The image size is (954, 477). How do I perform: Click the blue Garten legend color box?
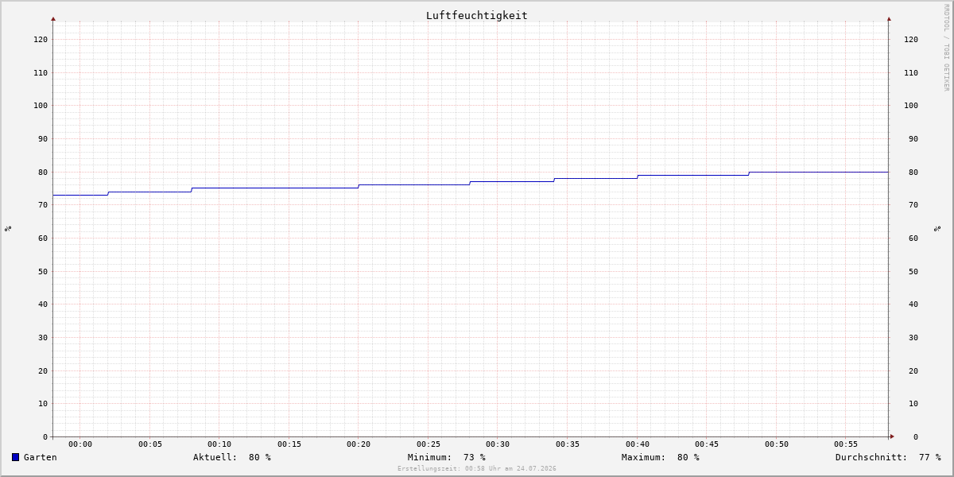[x=15, y=457]
